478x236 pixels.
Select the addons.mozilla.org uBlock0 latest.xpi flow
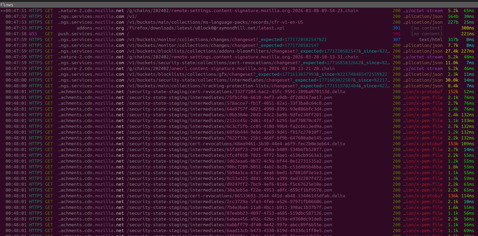[x=239, y=28]
